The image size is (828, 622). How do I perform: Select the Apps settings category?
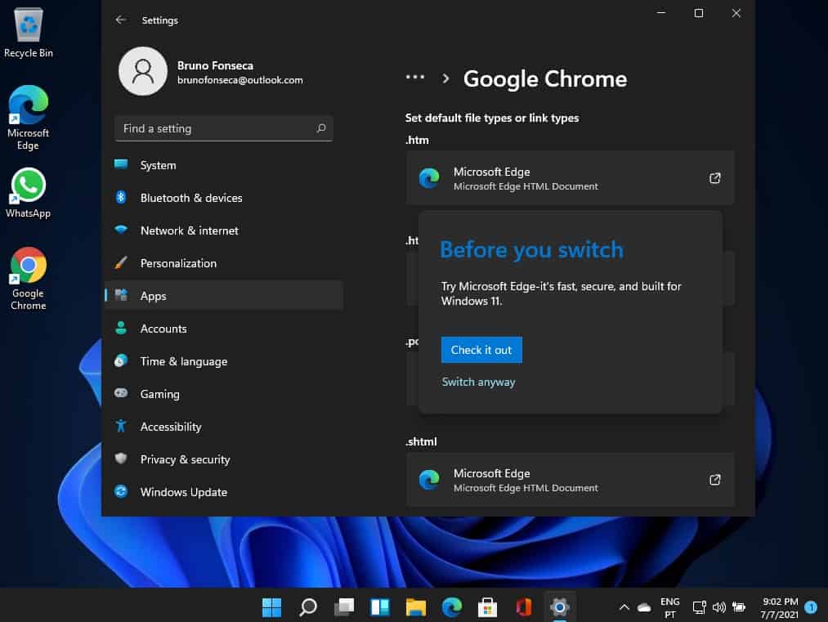point(224,296)
